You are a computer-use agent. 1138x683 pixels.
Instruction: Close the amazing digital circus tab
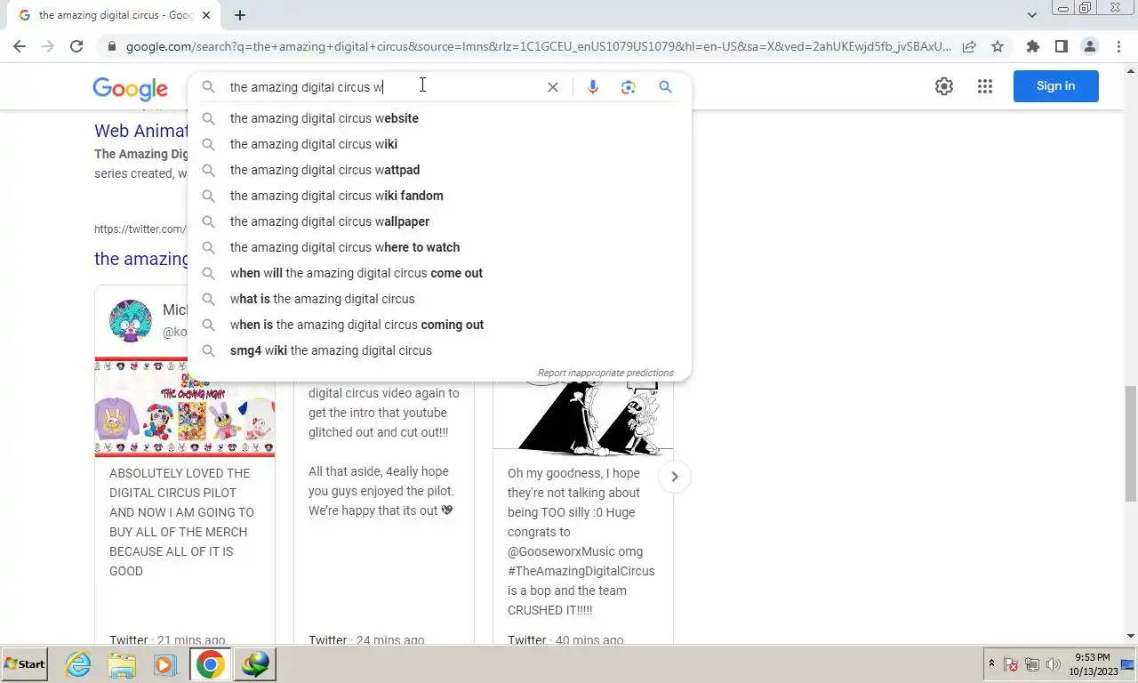click(206, 15)
